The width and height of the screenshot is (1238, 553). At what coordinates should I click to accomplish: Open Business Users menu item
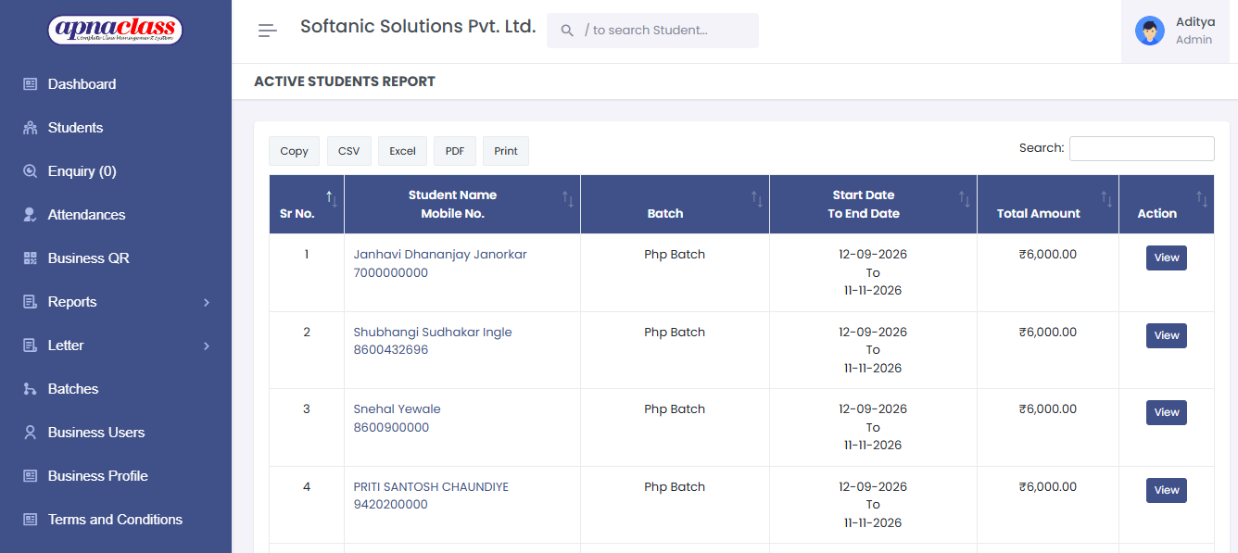[x=96, y=433]
